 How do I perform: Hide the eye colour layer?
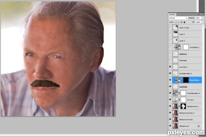click(x=170, y=67)
